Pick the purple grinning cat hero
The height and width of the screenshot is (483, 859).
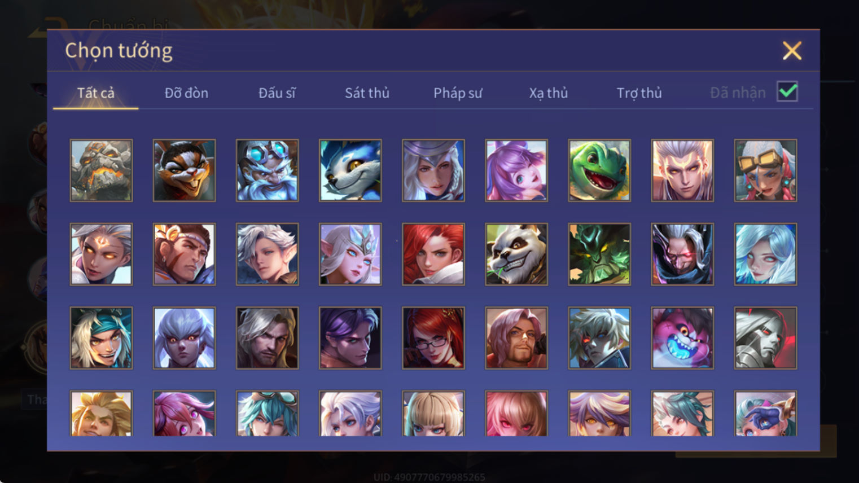click(682, 338)
